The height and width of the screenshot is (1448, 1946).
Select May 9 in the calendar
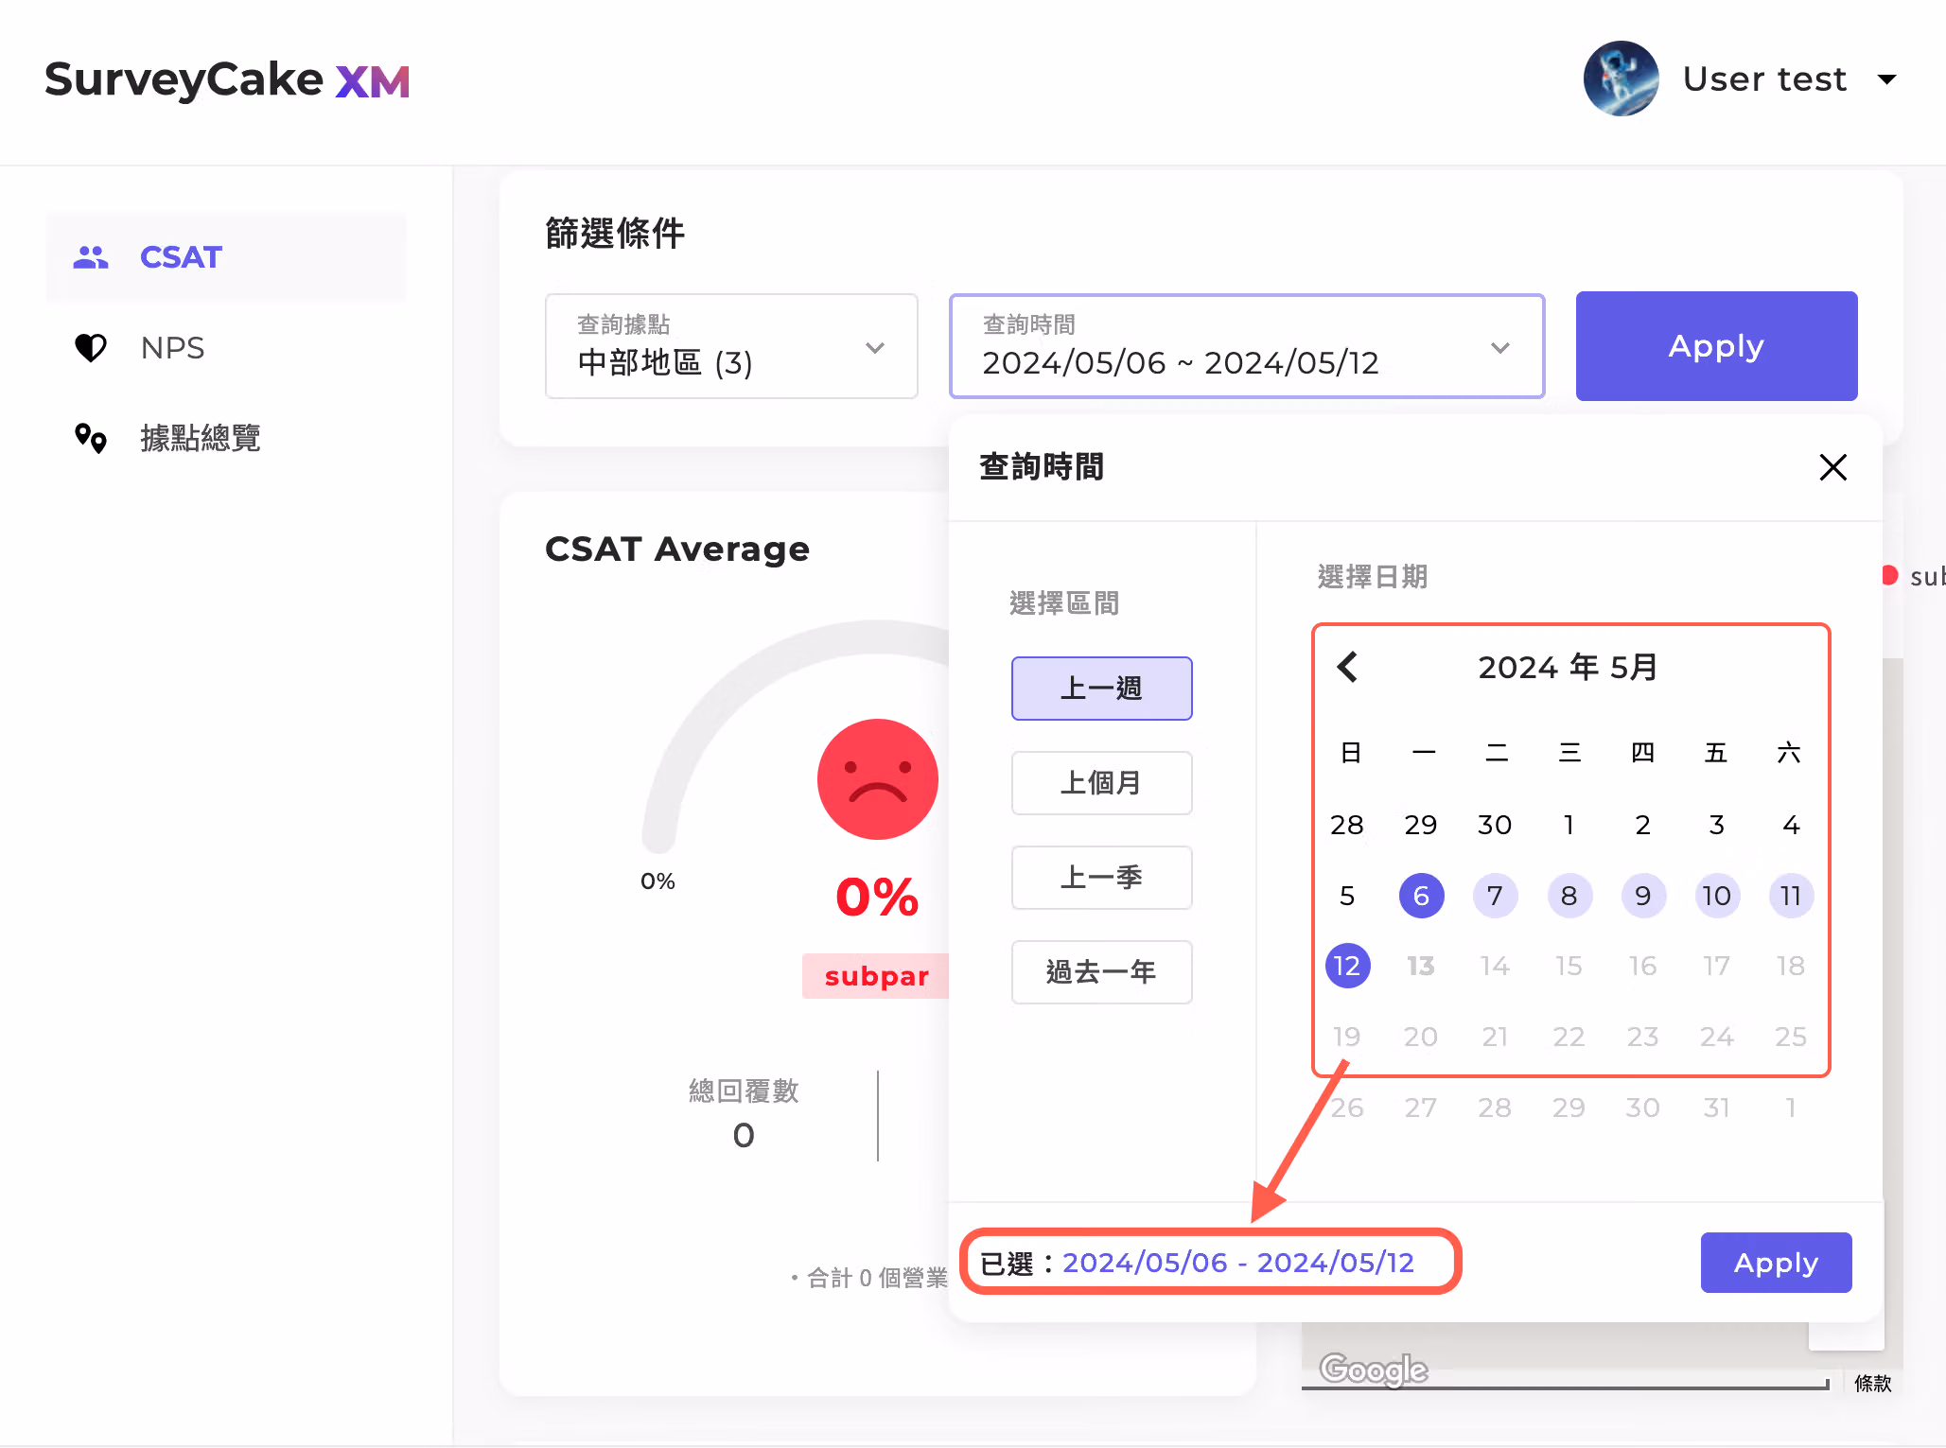pyautogui.click(x=1642, y=896)
